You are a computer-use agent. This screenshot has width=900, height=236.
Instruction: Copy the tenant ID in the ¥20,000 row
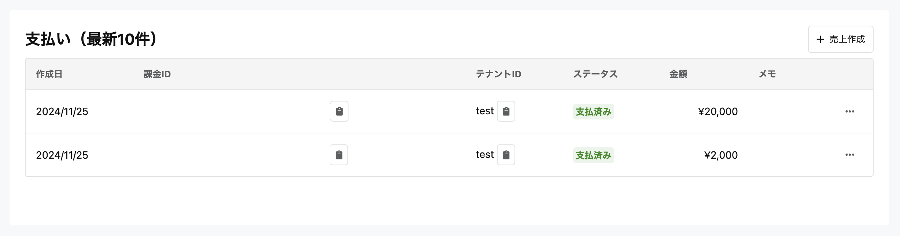click(506, 111)
